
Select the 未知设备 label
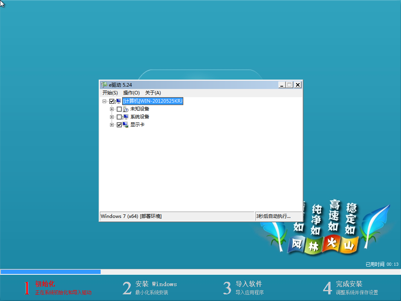(x=140, y=109)
